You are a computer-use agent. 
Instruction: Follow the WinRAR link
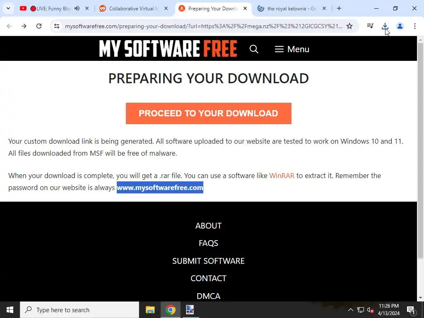282,176
